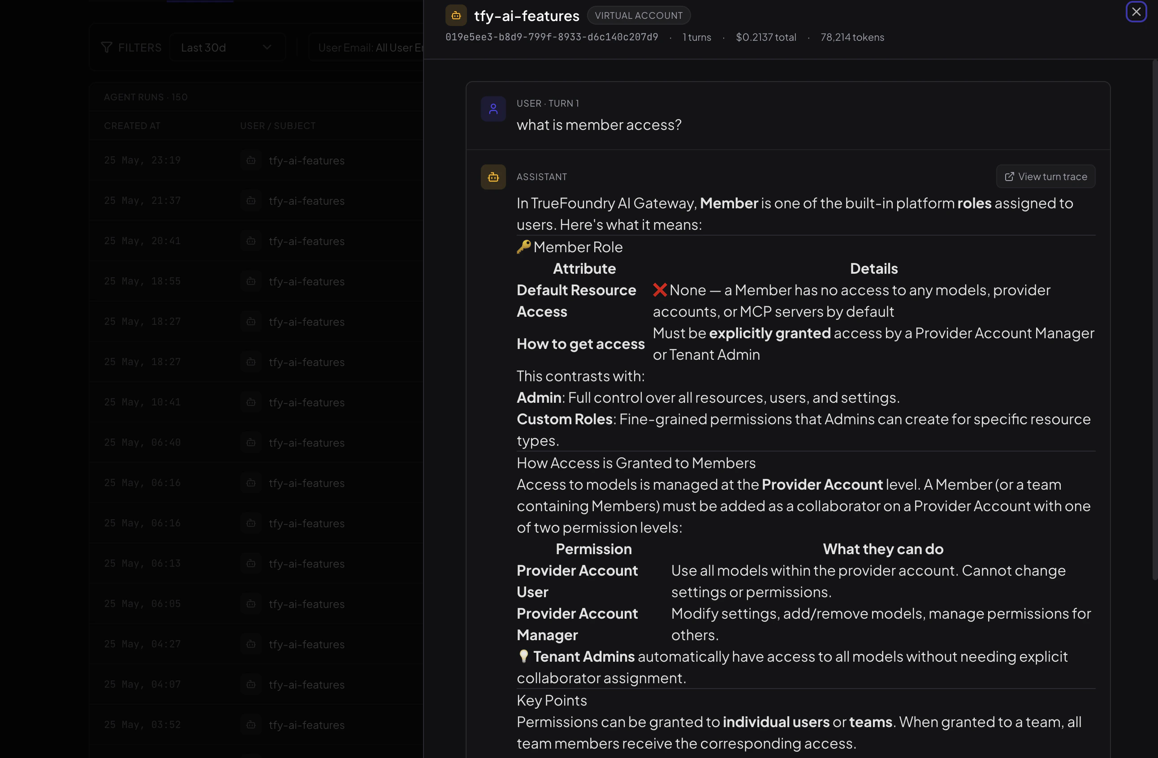This screenshot has height=758, width=1158.
Task: Select the run row at 25 May, 18:55
Action: (x=256, y=281)
